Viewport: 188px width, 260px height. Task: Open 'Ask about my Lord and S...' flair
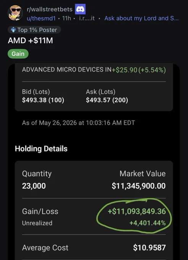[x=141, y=18]
